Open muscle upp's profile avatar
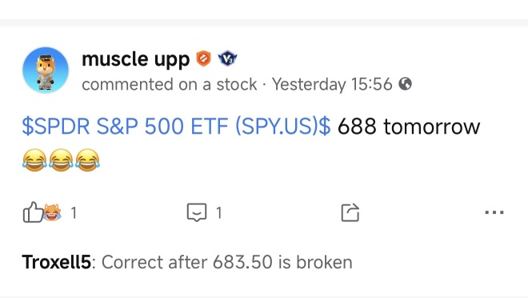The height and width of the screenshot is (298, 528). pyautogui.click(x=46, y=70)
